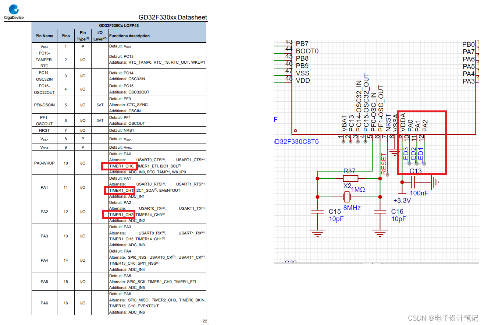The width and height of the screenshot is (484, 325).
Task: Click the '10pF' value under C15
Action: click(337, 219)
